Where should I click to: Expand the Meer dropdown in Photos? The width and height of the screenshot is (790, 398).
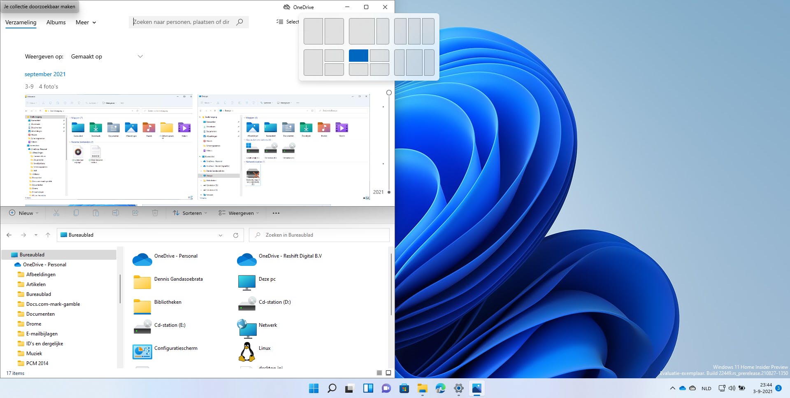coord(86,22)
